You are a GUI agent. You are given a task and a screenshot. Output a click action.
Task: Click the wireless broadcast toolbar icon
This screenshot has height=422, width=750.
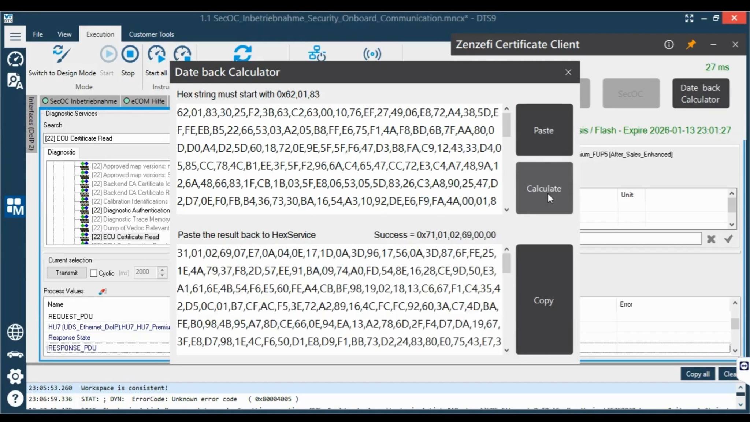(372, 54)
